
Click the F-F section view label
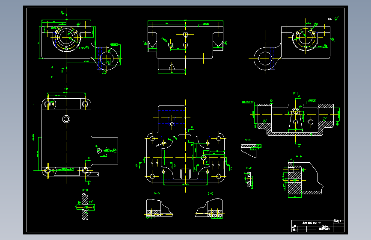[x=249, y=168]
